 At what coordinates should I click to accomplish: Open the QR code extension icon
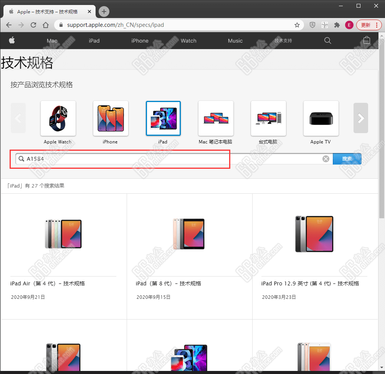325,25
